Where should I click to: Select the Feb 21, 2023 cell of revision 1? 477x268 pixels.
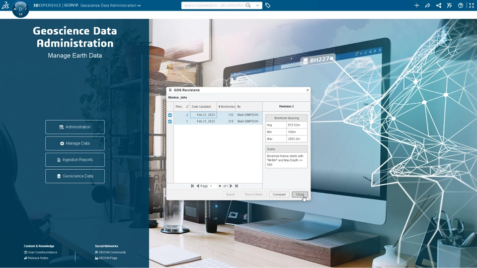coord(203,121)
